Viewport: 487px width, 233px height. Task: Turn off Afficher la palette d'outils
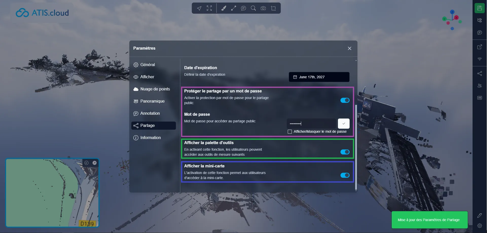(345, 152)
